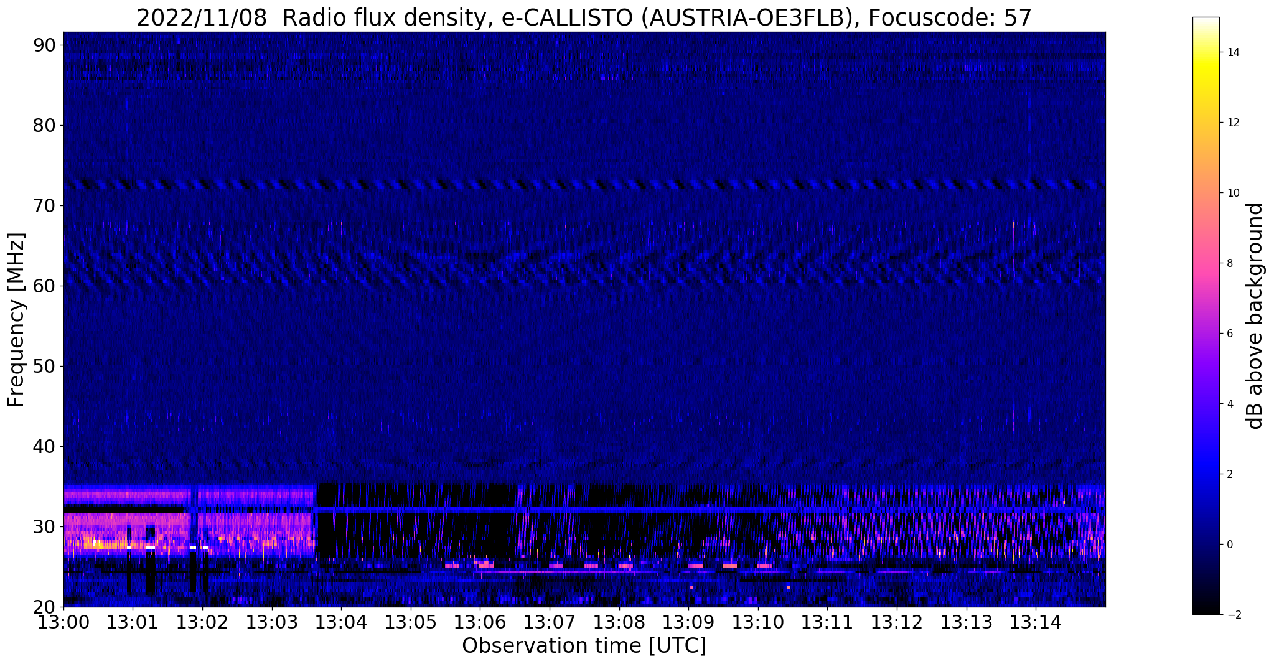Click the 13:12 time tick label
Image resolution: width=1274 pixels, height=664 pixels.
coord(897,622)
